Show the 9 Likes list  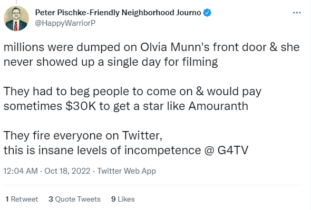click(x=123, y=199)
